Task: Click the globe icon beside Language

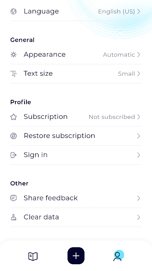Action: pyautogui.click(x=13, y=11)
